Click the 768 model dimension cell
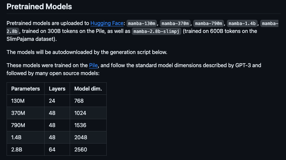 pos(88,101)
